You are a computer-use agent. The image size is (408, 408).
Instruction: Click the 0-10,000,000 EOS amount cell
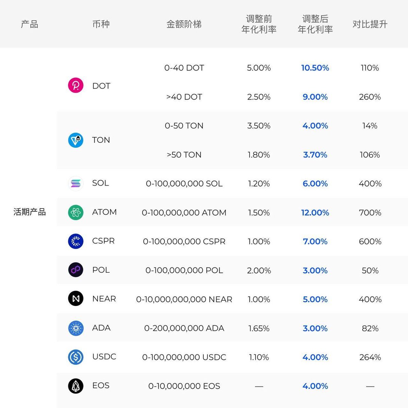pos(184,386)
